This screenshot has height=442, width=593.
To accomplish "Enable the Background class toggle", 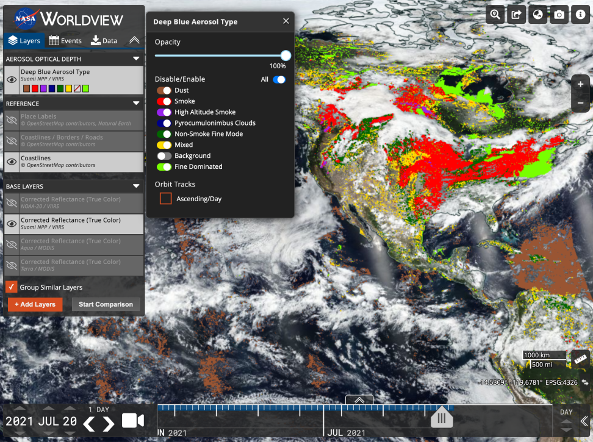I will click(x=164, y=155).
